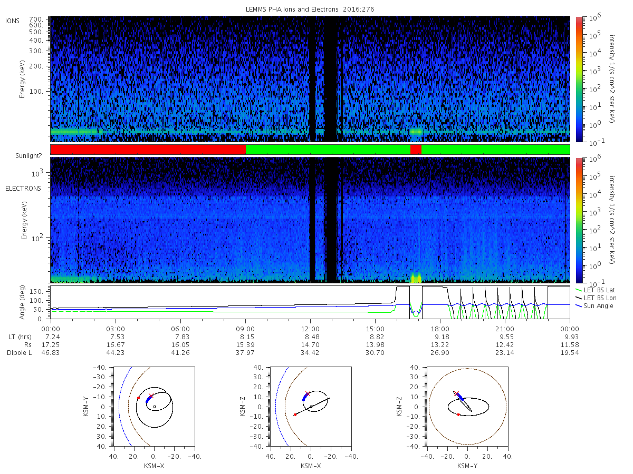The height and width of the screenshot is (474, 633).
Task: Select the Dipole L value "46.83"
Action: [x=51, y=352]
